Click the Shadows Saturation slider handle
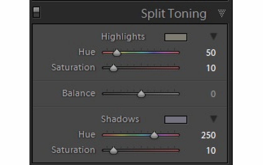This screenshot has width=263, height=165. pyautogui.click(x=114, y=151)
